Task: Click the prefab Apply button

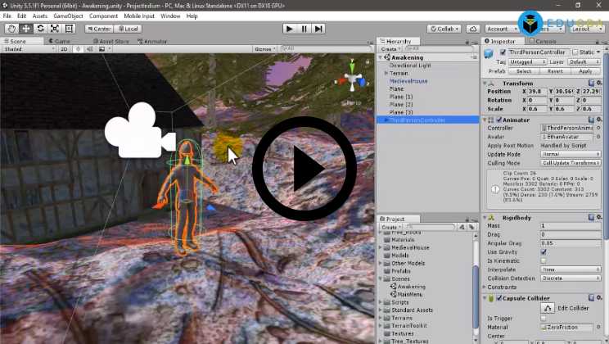Action: pos(584,71)
